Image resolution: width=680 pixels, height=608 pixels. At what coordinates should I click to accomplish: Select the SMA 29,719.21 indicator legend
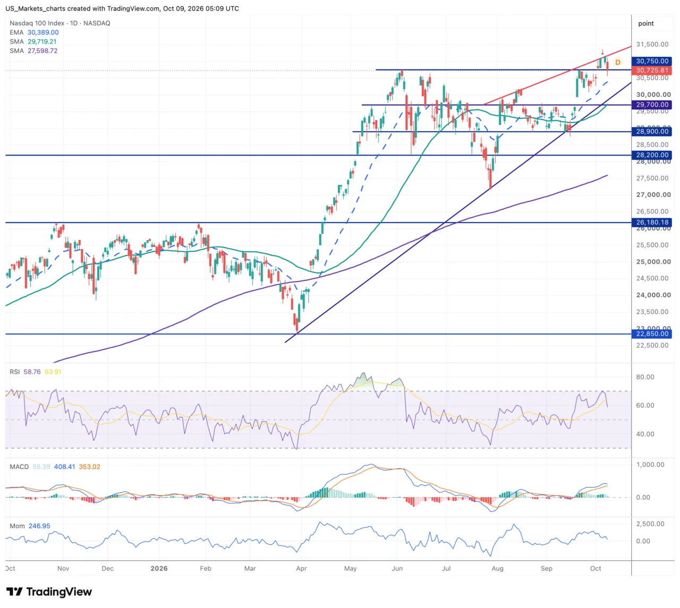click(x=33, y=41)
